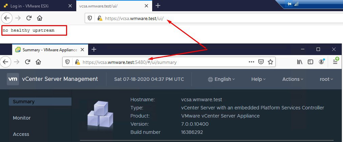This screenshot has width=343, height=142.
Task: Click the network signal icon in top right
Action: pos(297,4)
